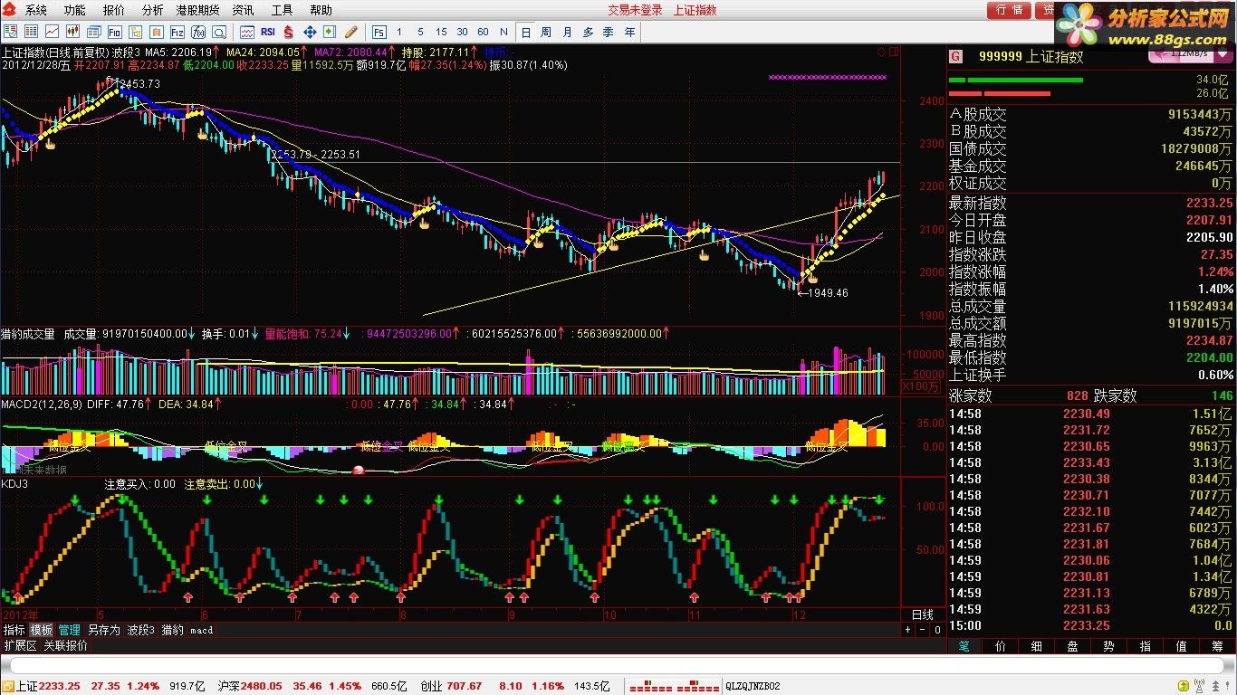Switch to the 值 tab in quote panel
1237x695 pixels.
click(x=1181, y=646)
